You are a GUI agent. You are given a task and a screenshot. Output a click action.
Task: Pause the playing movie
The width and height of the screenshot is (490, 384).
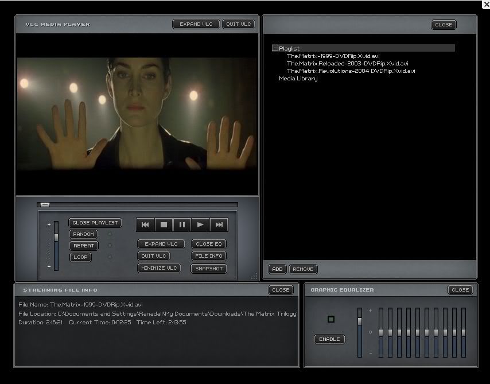pos(182,225)
